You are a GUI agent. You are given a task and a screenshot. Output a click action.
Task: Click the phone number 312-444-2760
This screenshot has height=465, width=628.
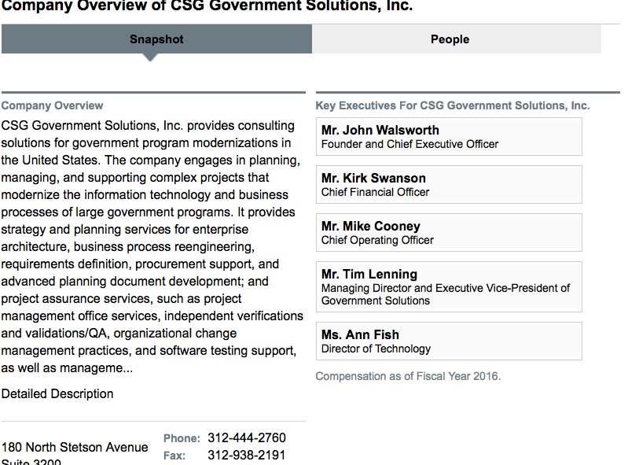247,438
